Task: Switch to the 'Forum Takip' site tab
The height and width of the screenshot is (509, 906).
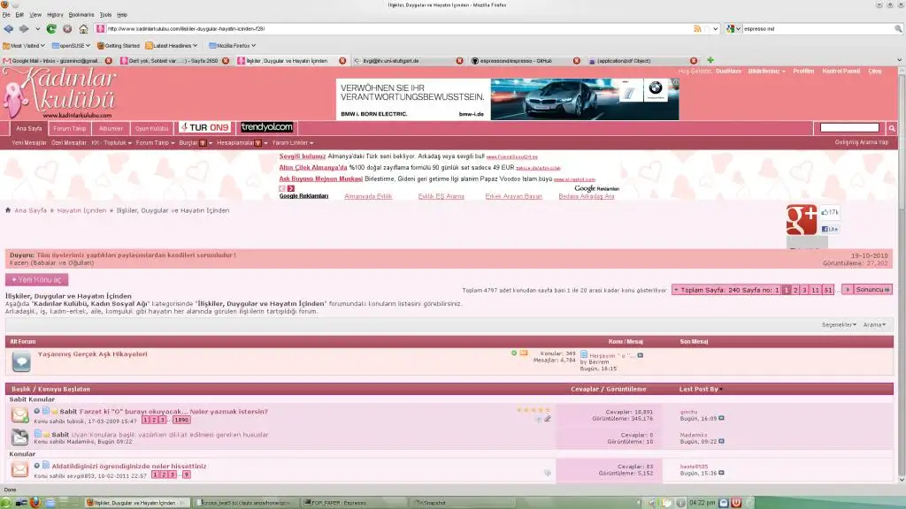Action: [x=69, y=129]
